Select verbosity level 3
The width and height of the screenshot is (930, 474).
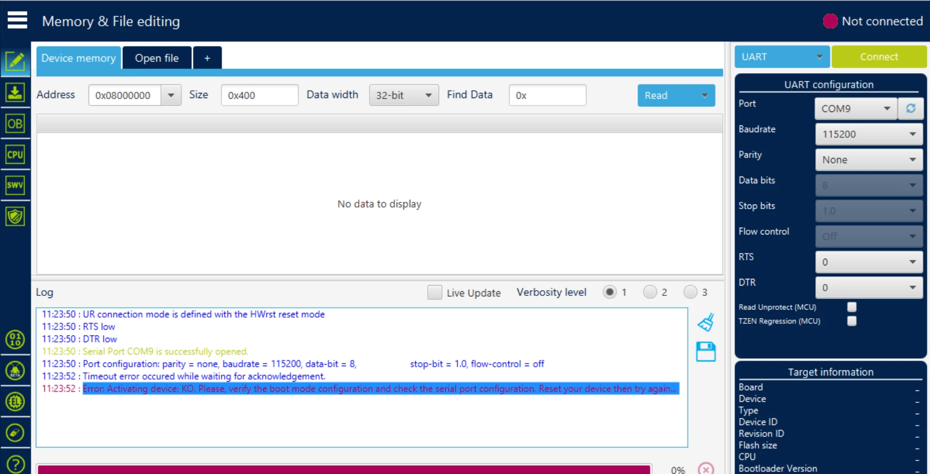pos(691,292)
